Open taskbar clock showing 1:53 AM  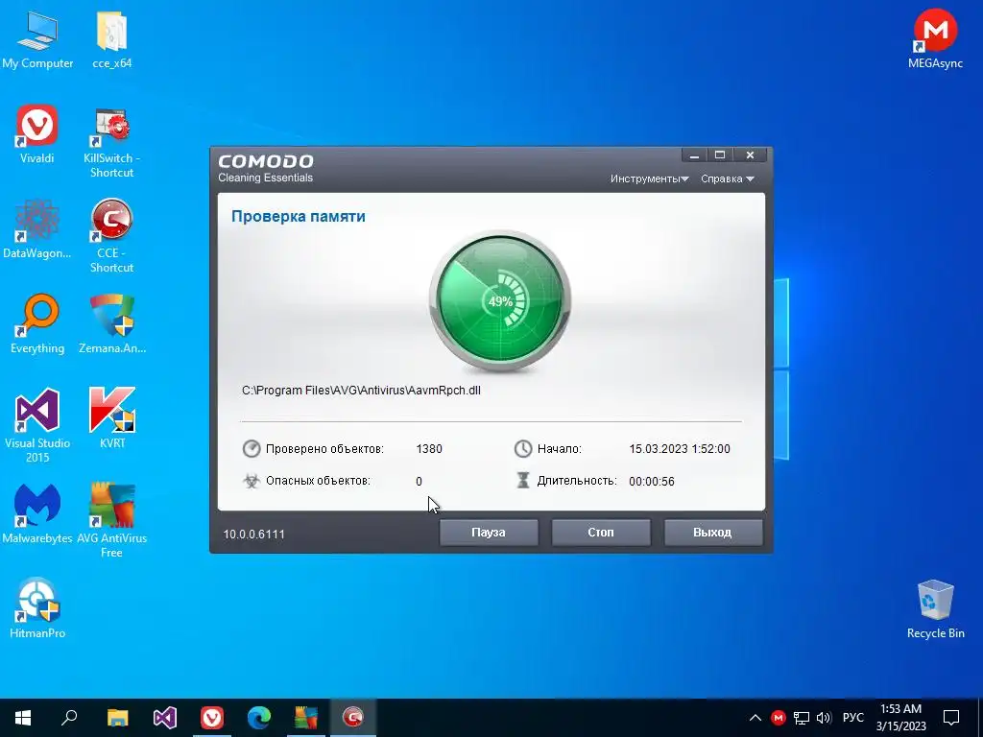(x=900, y=718)
